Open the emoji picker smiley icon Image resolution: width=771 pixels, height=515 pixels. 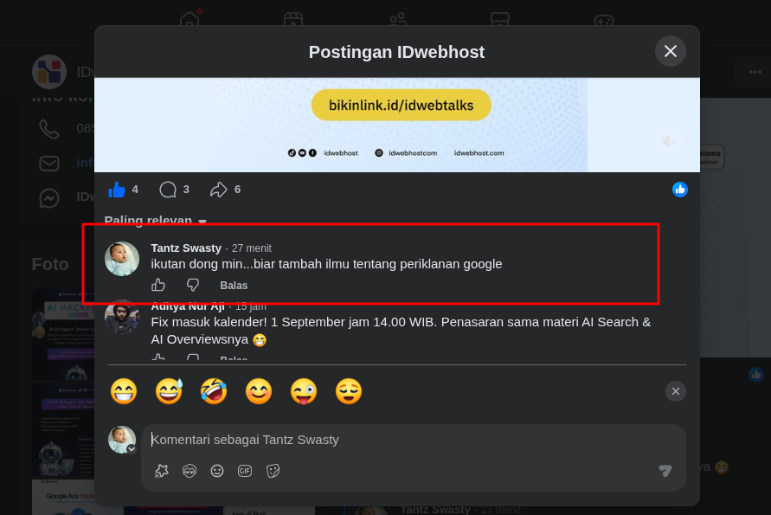pyautogui.click(x=217, y=471)
